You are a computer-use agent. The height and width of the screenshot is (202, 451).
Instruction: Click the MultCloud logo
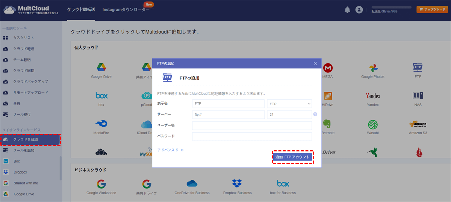pyautogui.click(x=31, y=10)
